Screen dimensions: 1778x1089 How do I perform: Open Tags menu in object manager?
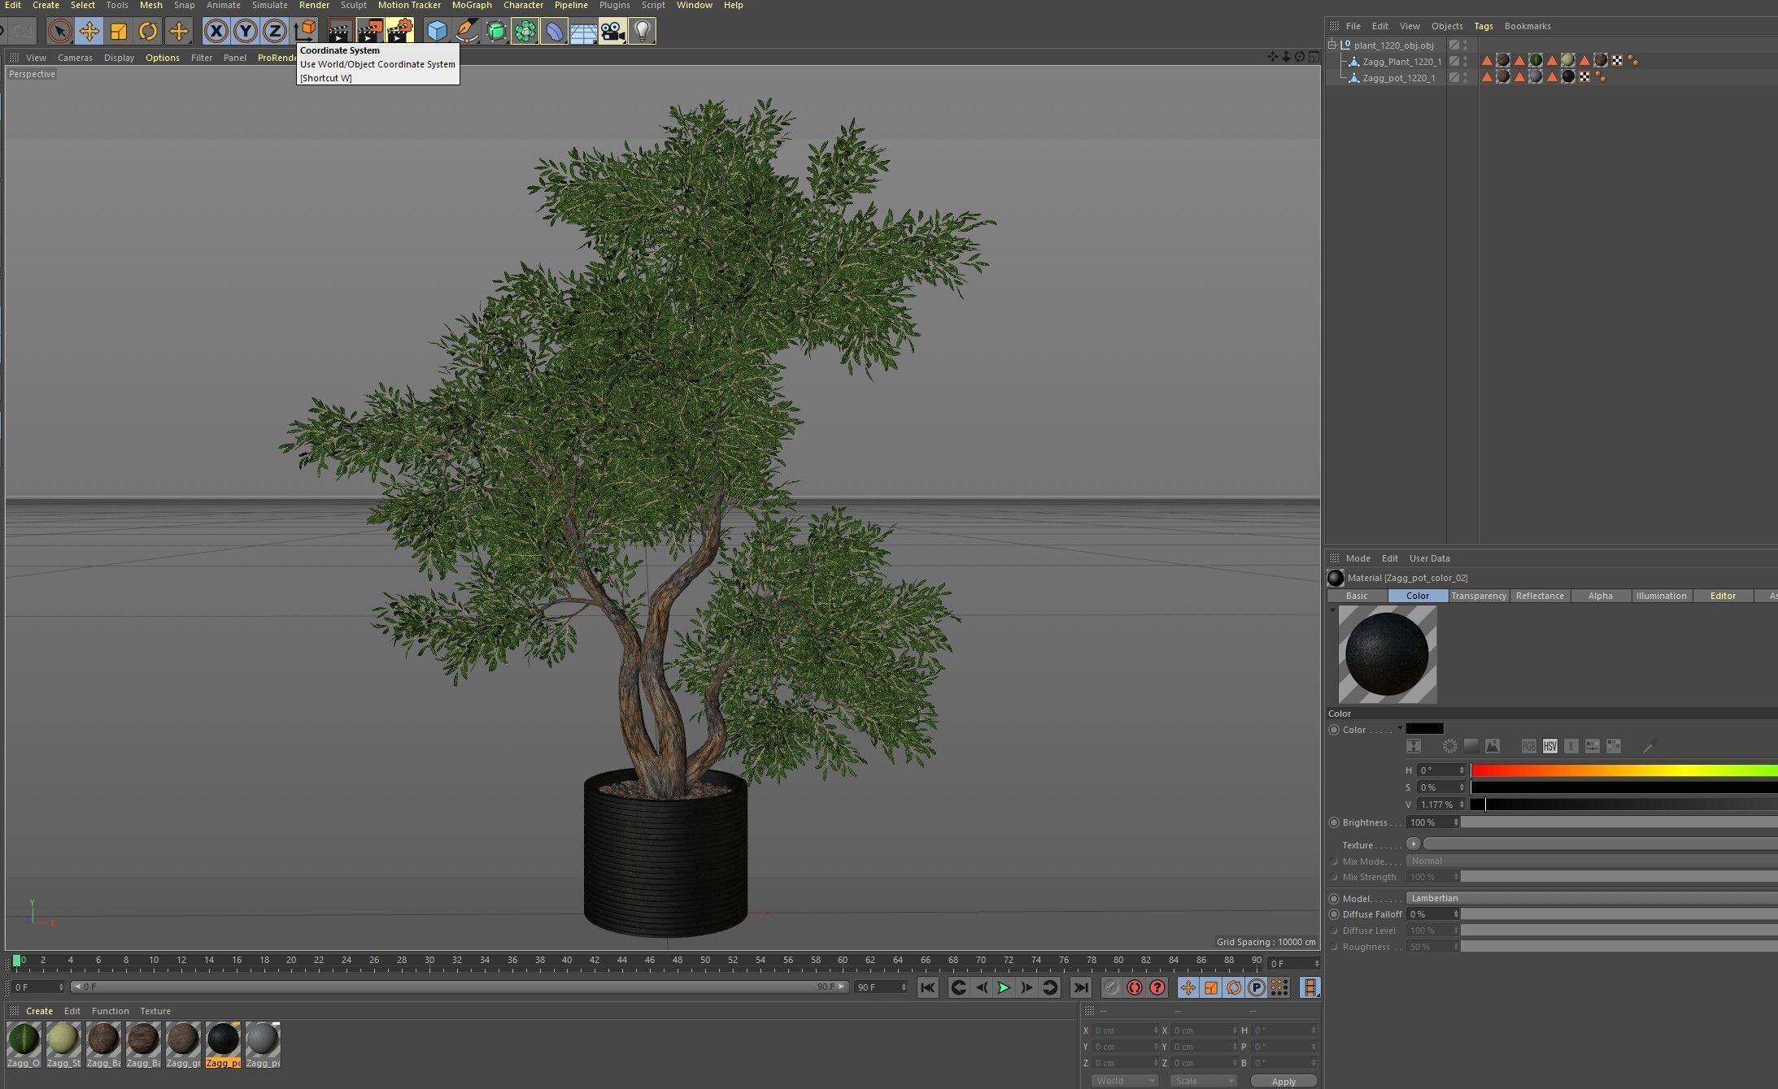[1484, 26]
